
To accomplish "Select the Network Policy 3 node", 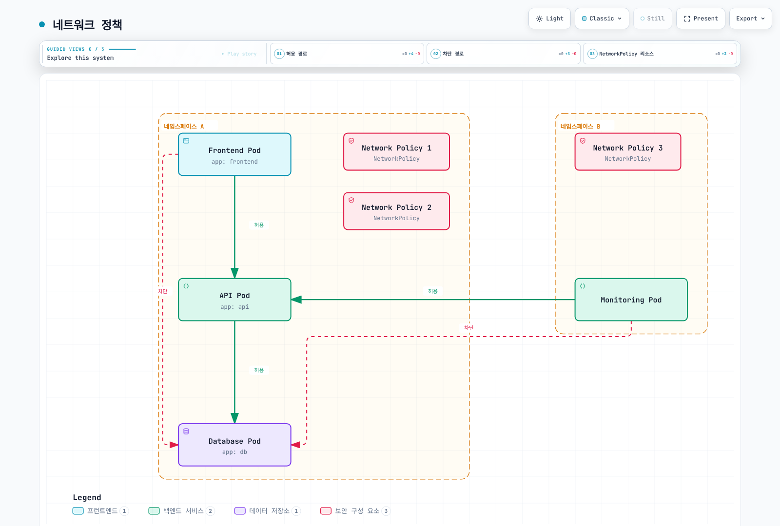I will 628,151.
